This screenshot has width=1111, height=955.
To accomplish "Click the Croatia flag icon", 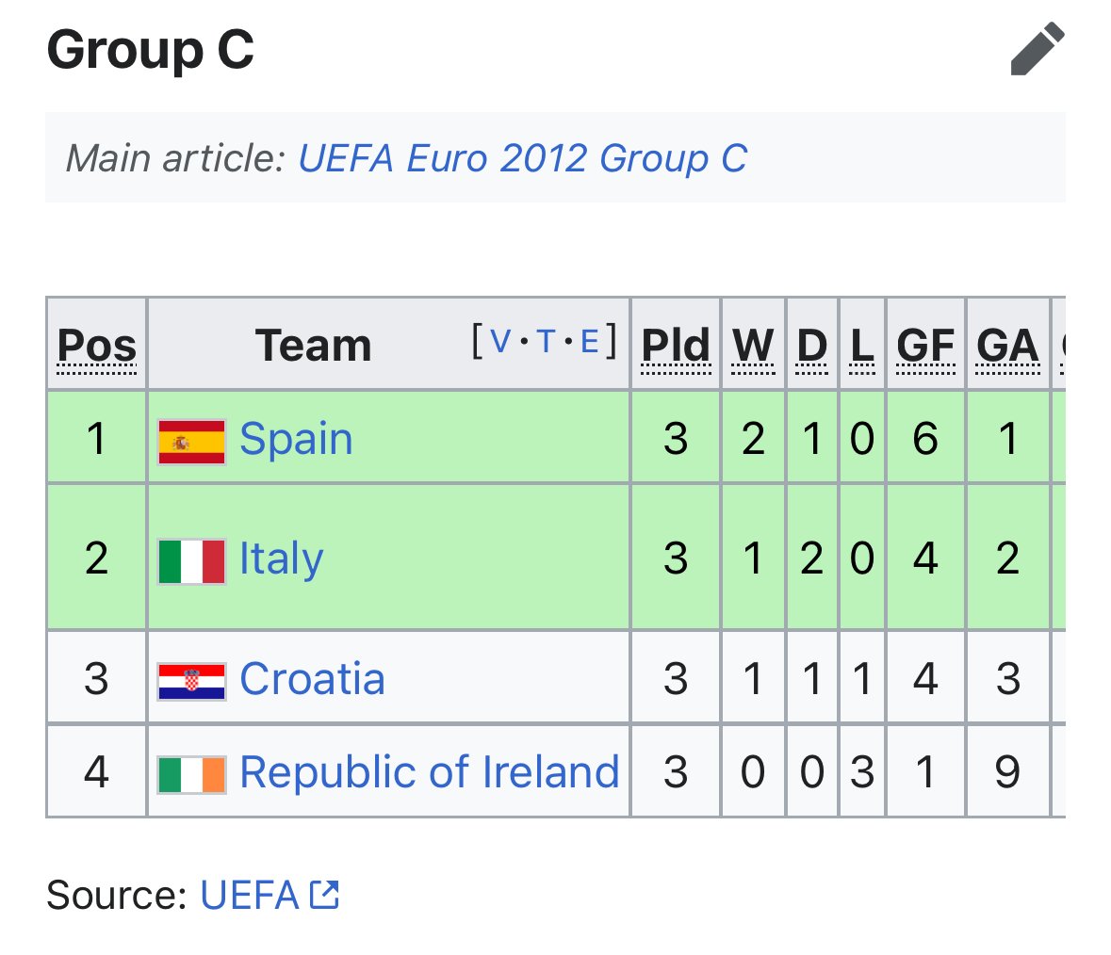I will 192,681.
